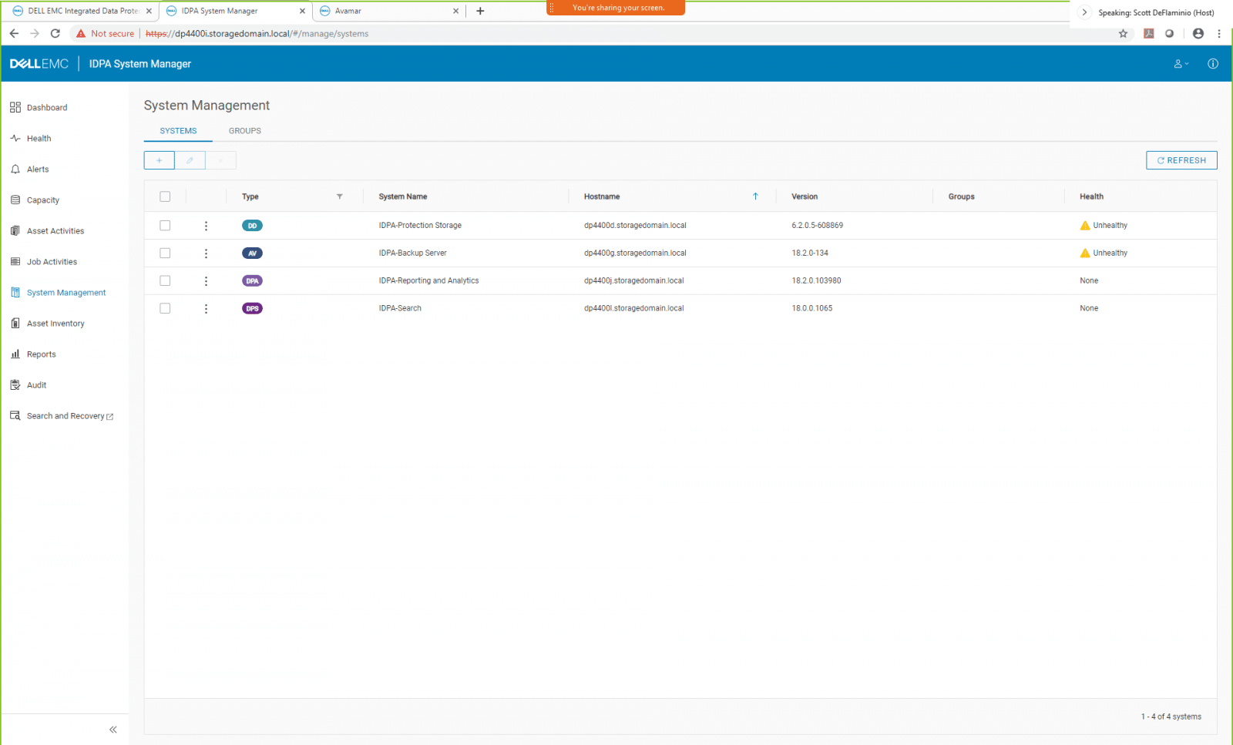Image resolution: width=1233 pixels, height=745 pixels.
Task: Check the IDPA-Reporting and Analytics checkbox
Action: tap(165, 281)
